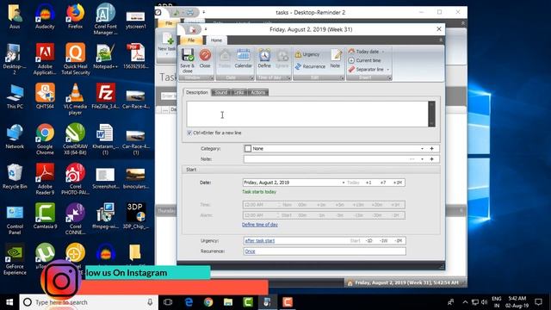
Task: Open VLC media player desktop icon
Action: coord(75,100)
